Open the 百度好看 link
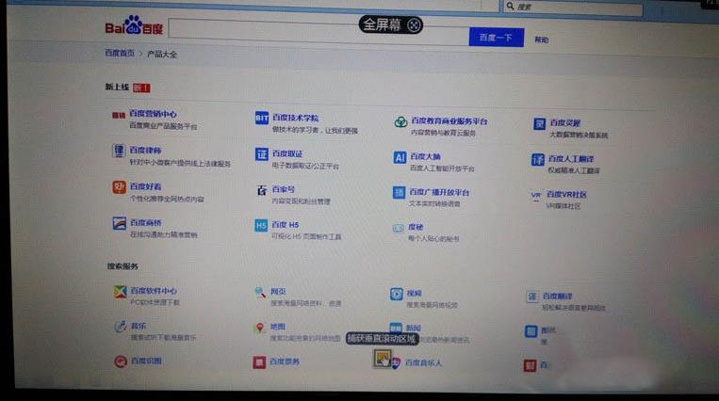Image resolution: width=719 pixels, height=401 pixels. (x=145, y=186)
